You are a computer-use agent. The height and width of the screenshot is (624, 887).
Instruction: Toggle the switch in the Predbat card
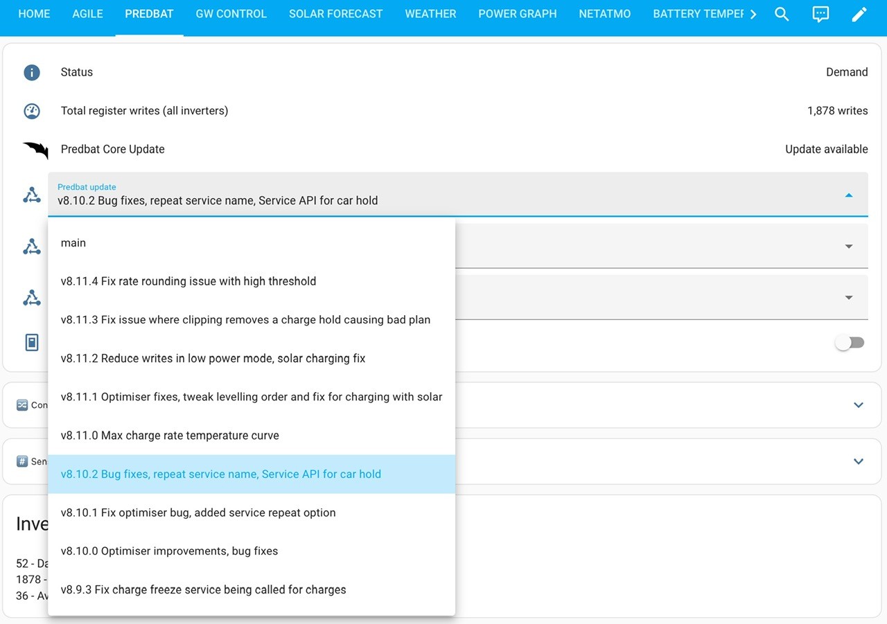(850, 342)
